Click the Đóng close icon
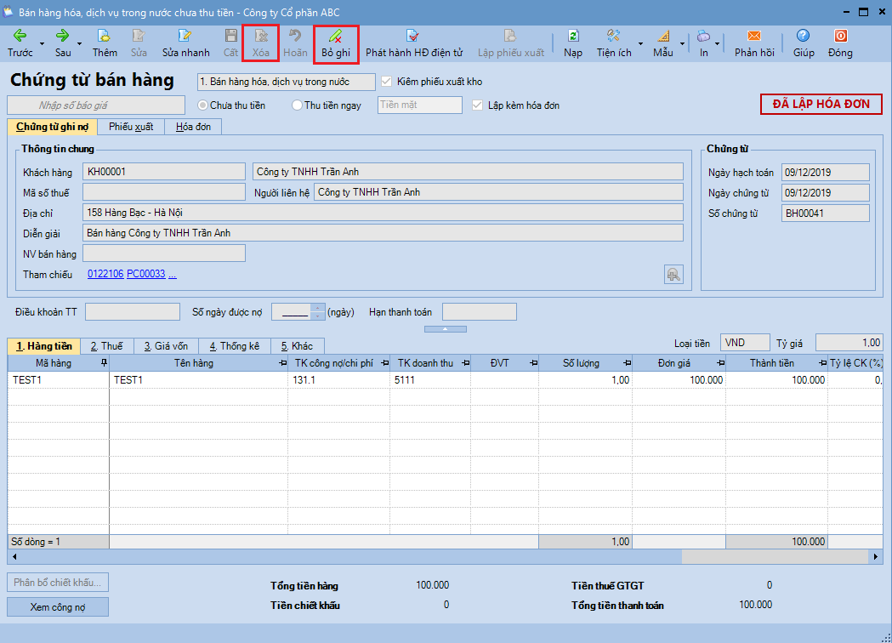 [x=840, y=37]
